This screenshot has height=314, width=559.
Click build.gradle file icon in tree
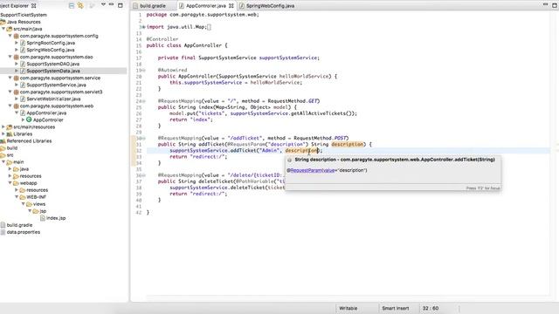3,225
